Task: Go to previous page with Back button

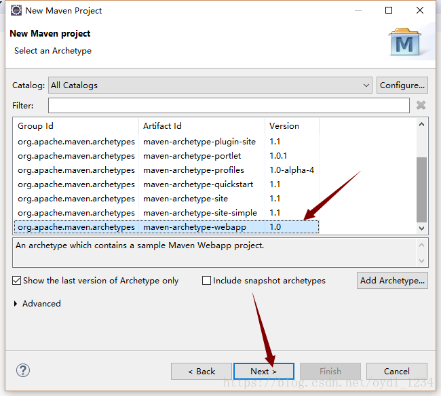Action: coord(202,372)
